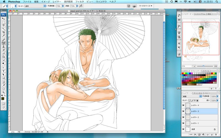Select the Clone Stamp tool
The image size is (221, 138).
point(3,47)
